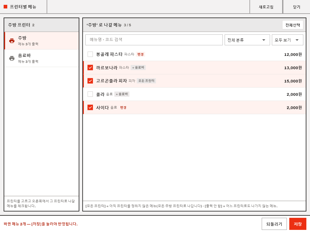310x232 pixels.
Task: Click the 되돌리기 button
Action: pyautogui.click(x=274, y=224)
